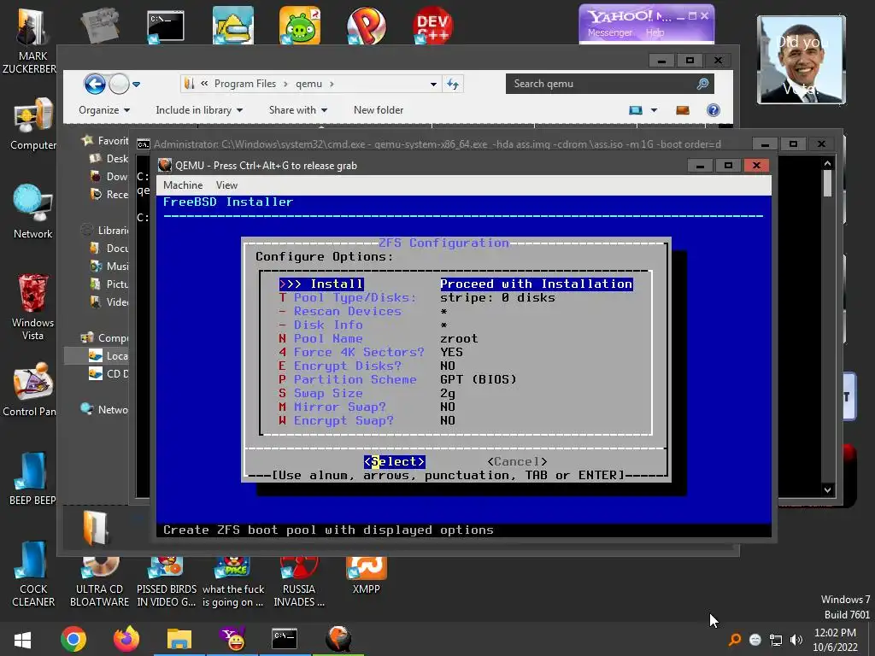The height and width of the screenshot is (656, 875).
Task: Select the Pool Name option
Action: click(x=379, y=338)
